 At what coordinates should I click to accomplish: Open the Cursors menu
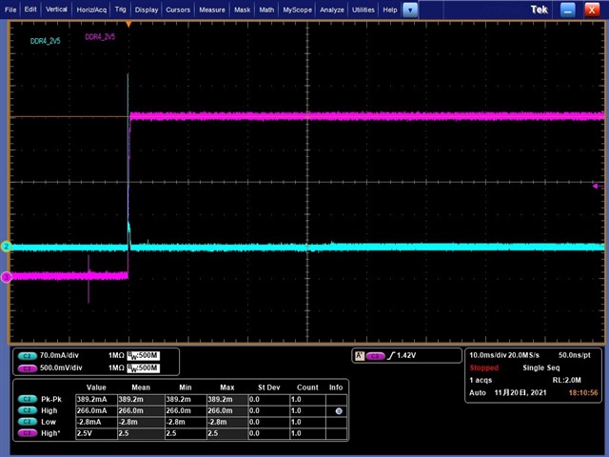tap(178, 10)
